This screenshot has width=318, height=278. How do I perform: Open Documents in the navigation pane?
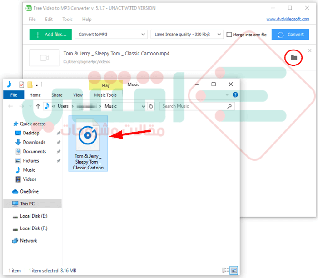click(35, 151)
